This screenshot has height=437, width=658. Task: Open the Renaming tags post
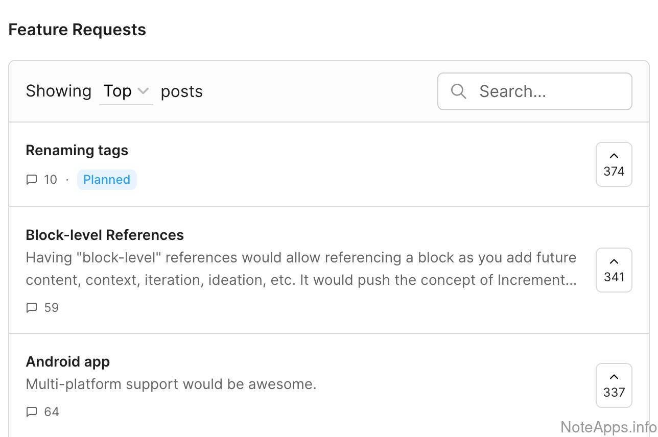(x=77, y=151)
